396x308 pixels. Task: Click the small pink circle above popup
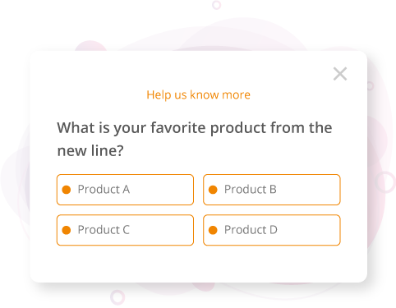217,5
